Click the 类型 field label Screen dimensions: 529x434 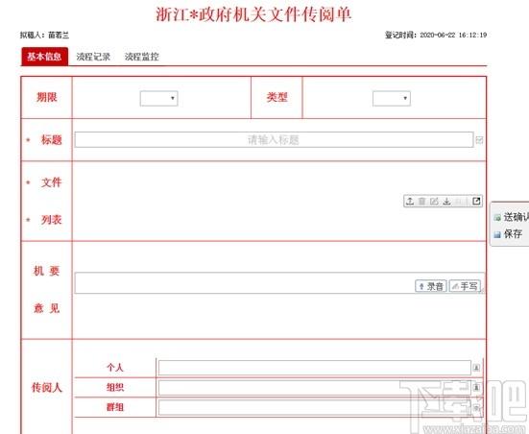point(277,97)
